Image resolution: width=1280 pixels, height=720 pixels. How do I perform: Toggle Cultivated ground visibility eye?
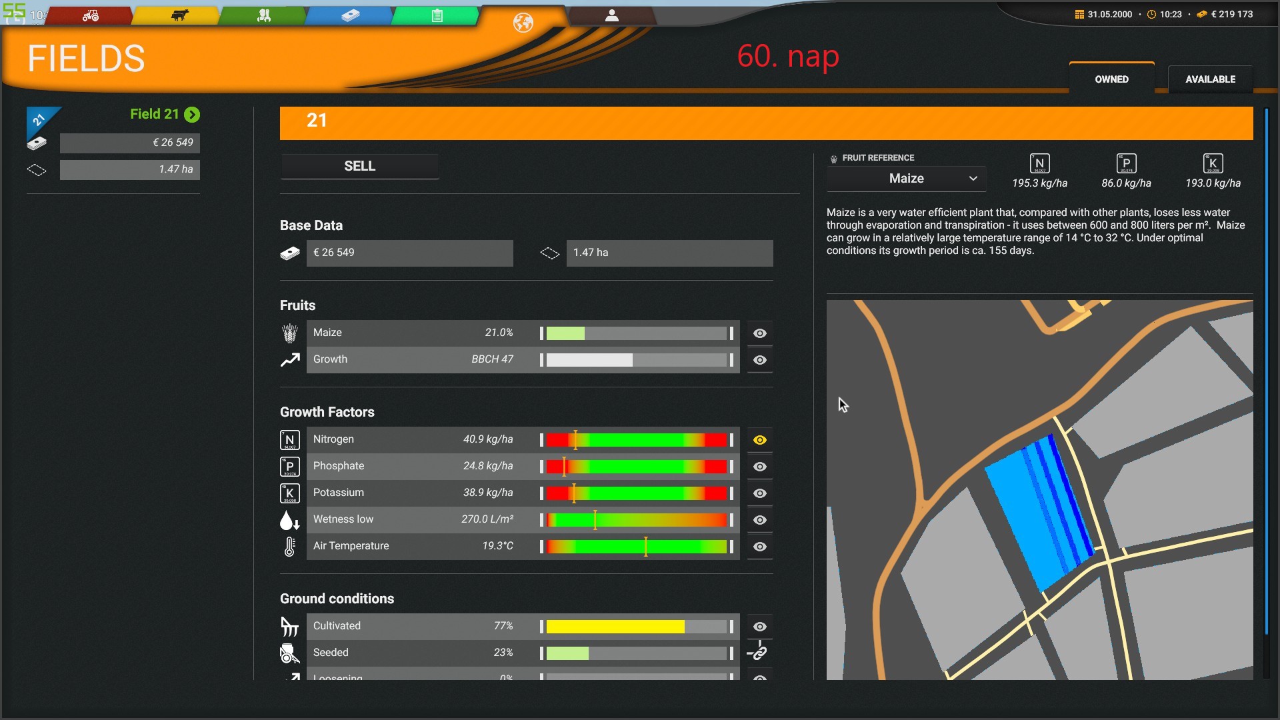[x=759, y=627]
